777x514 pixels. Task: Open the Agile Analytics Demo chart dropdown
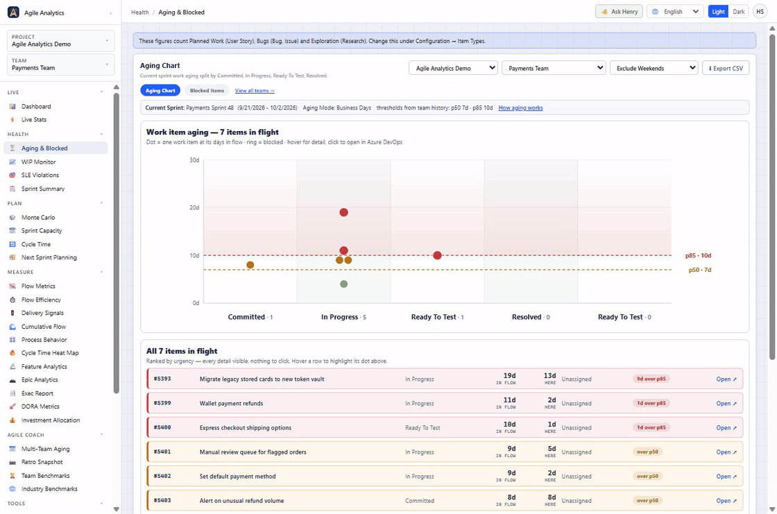453,69
